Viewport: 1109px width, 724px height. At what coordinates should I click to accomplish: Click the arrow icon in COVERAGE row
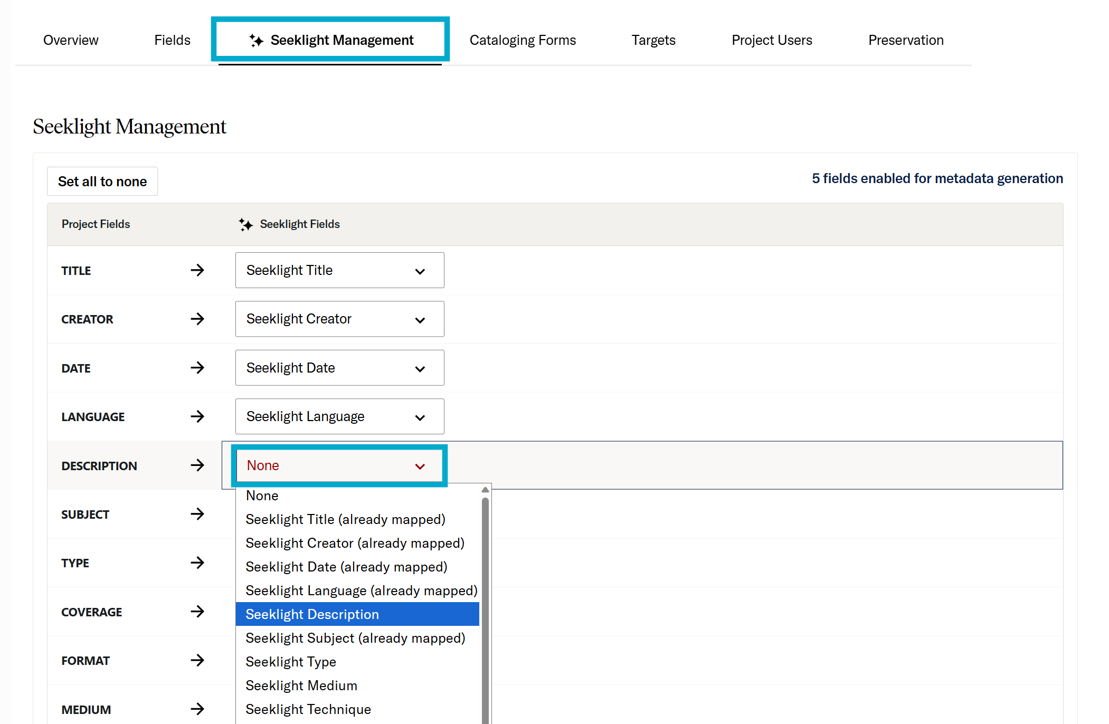[x=197, y=612]
